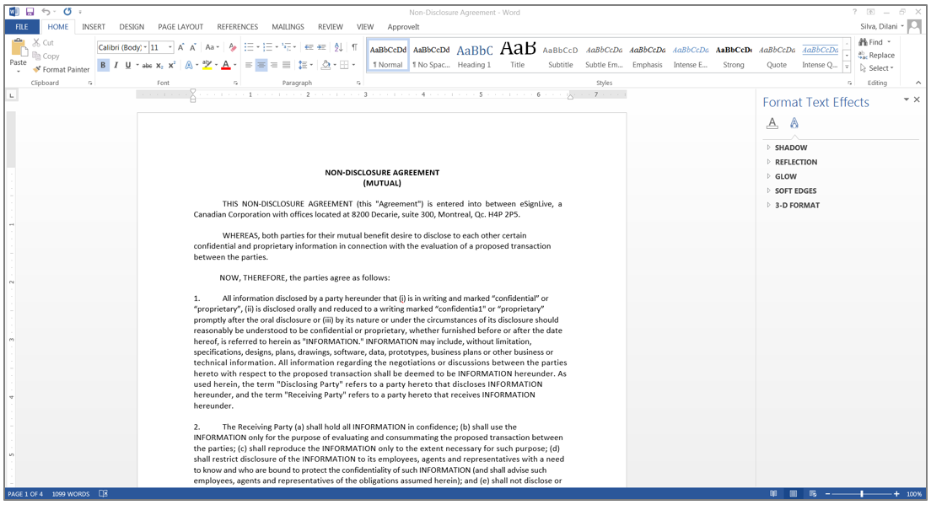Screen dimensions: 931x505
Task: Switch to the REFERENCES ribbon tab
Action: pos(238,27)
